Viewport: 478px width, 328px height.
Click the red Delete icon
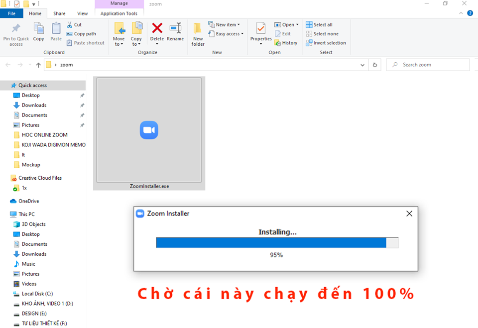157,28
